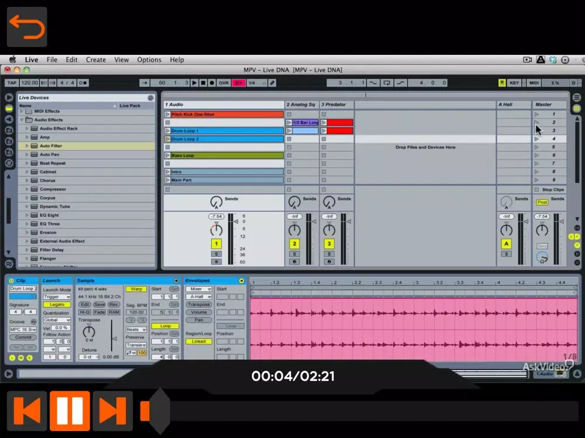Open the View menu

click(x=121, y=60)
